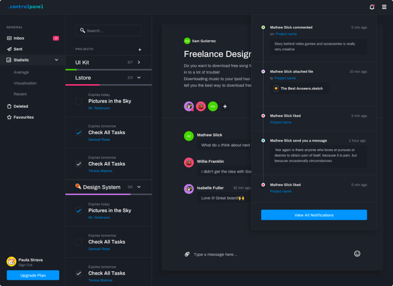The width and height of the screenshot is (393, 286).
Task: Toggle the Check All Tasks checkbox under Design System
Action: click(79, 242)
